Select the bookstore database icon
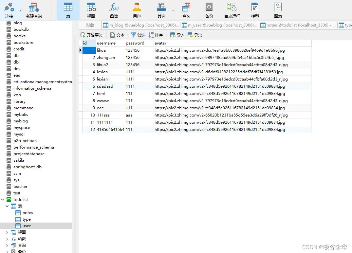Image resolution: width=352 pixels, height=253 pixels. point(9,43)
